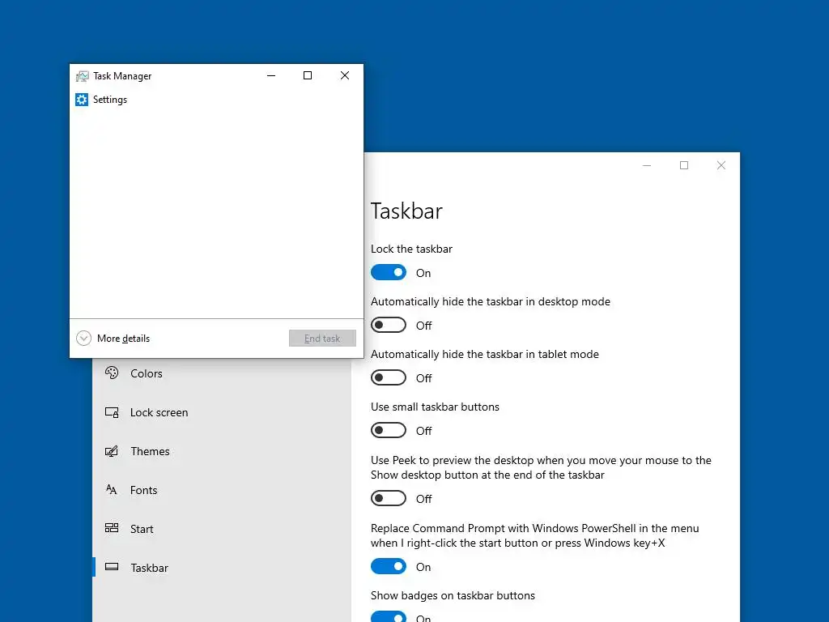
Task: Click the Lock screen icon in the sidebar
Action: click(x=112, y=412)
